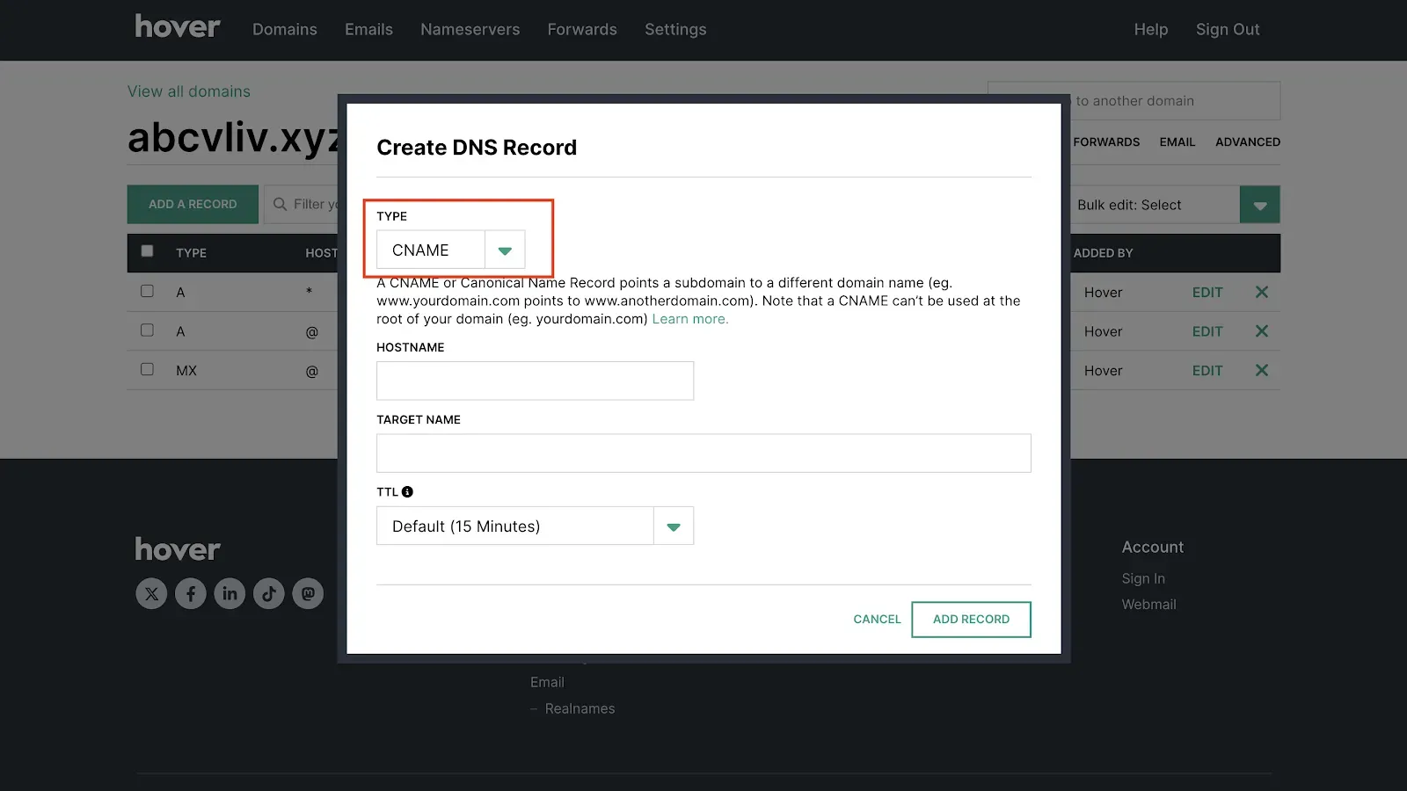Image resolution: width=1407 pixels, height=791 pixels.
Task: Click the ADDED BY column header
Action: tap(1103, 253)
